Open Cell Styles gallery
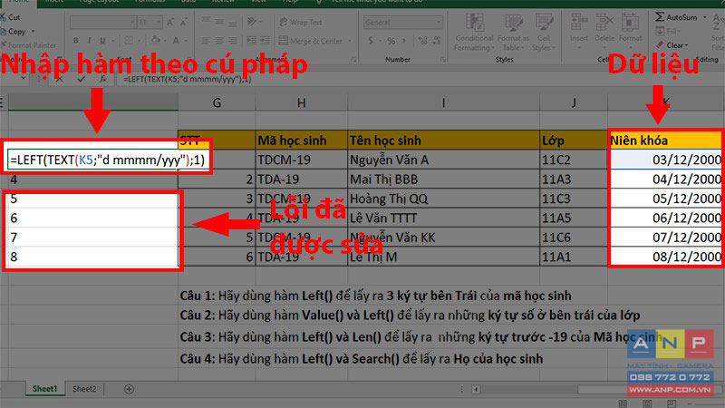Viewport: 725px width, 408px height. tap(544, 33)
